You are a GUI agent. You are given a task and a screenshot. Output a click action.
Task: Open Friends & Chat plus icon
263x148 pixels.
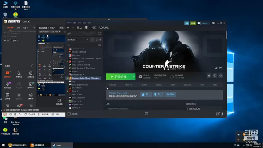pyautogui.click(x=223, y=114)
